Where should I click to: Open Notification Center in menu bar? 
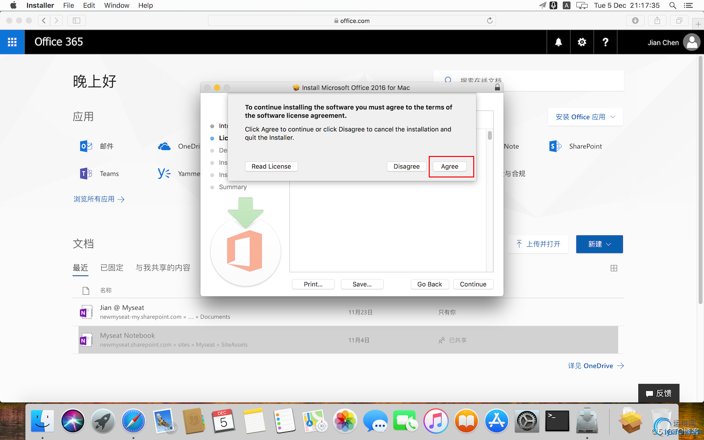click(688, 5)
